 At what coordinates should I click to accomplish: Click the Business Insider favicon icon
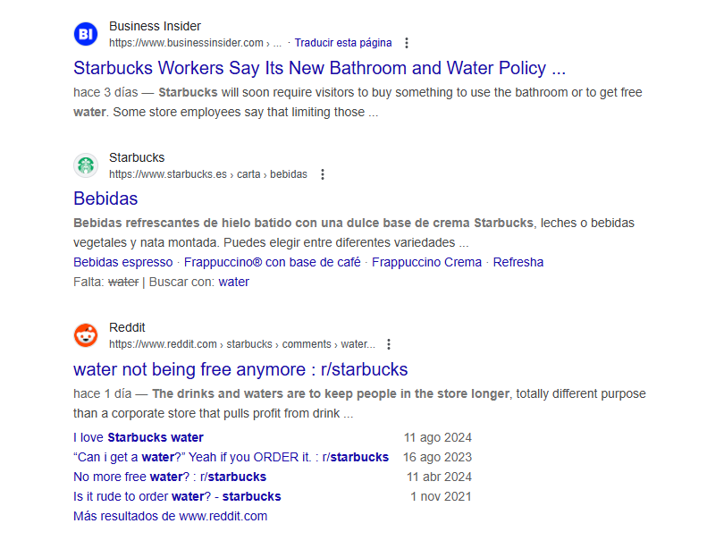click(x=86, y=34)
